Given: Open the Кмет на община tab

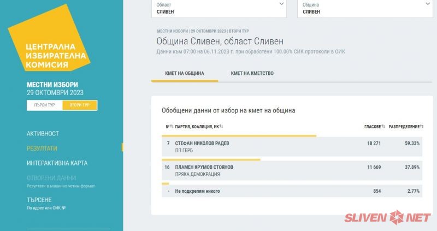Looking at the screenshot, I should (185, 73).
